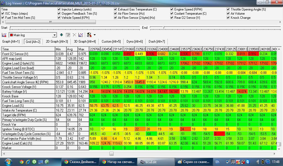Viewport: 283px width, 166px height.
Task: Click the grid horizontal scrollbar thumb
Action: coord(112,154)
